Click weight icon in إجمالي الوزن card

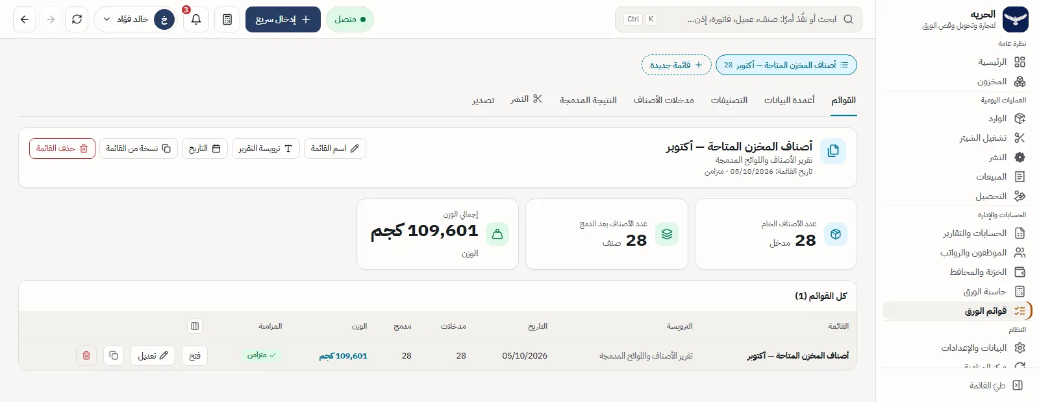(497, 234)
